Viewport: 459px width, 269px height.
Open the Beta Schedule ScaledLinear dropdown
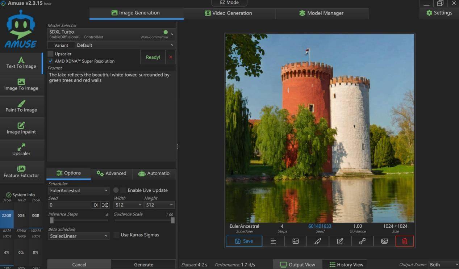pos(78,236)
